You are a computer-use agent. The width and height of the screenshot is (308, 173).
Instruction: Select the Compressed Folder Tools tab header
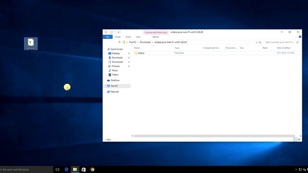coord(156,32)
